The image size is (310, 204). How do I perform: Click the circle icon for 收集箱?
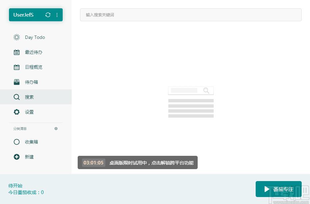tap(17, 142)
